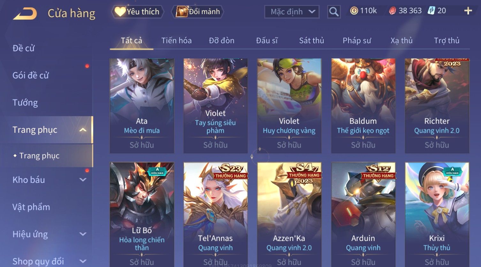Image resolution: width=481 pixels, height=267 pixels.
Task: Go to Gói đề cử section
Action: pyautogui.click(x=31, y=76)
